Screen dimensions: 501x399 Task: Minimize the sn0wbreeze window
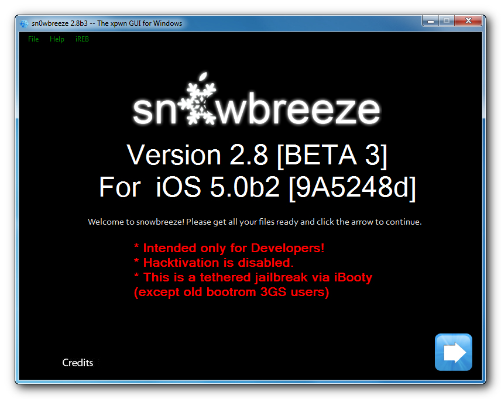431,21
